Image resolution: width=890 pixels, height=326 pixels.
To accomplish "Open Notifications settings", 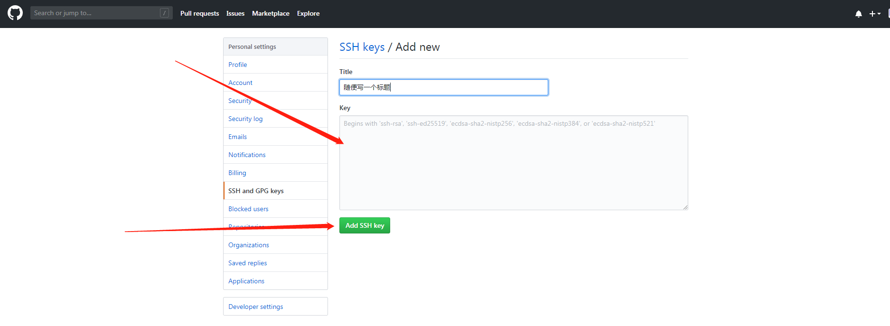I will point(275,155).
